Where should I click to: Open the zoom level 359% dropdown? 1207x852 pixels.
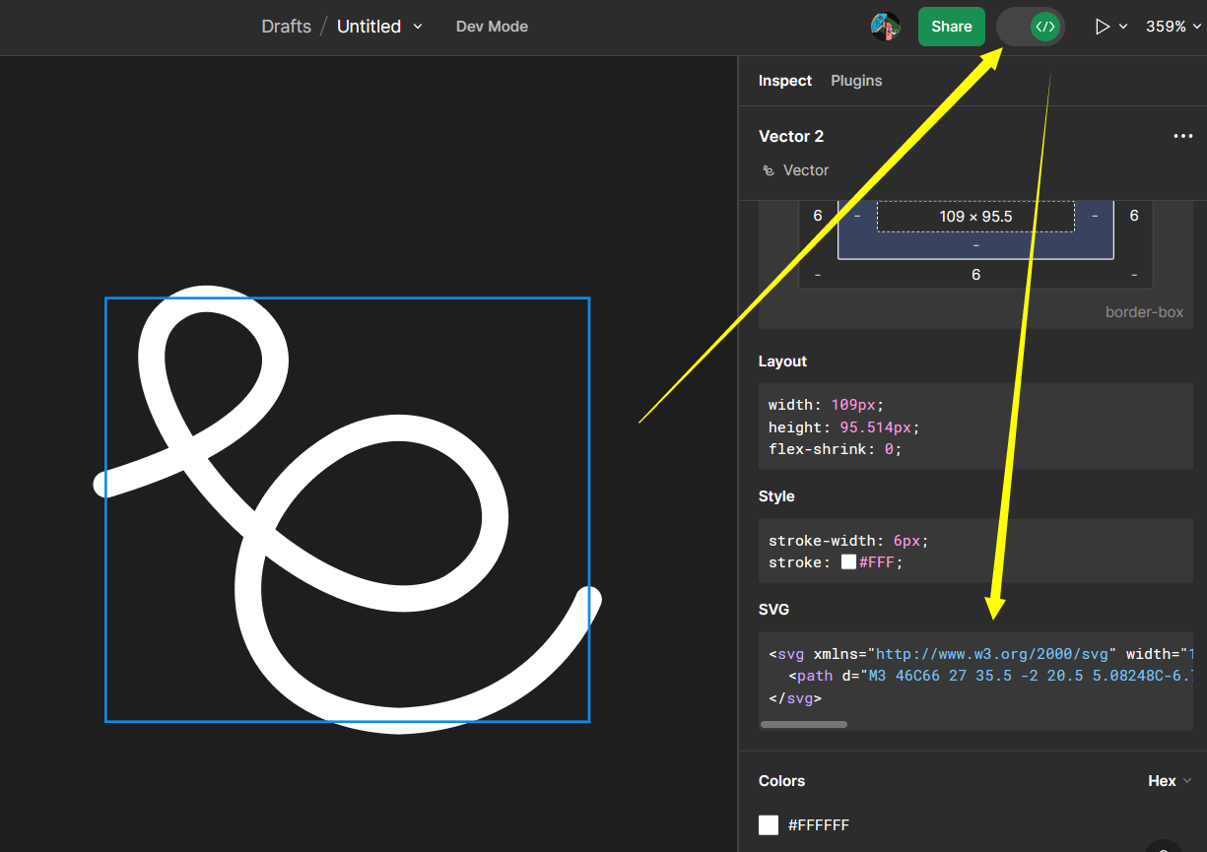[x=1173, y=27]
